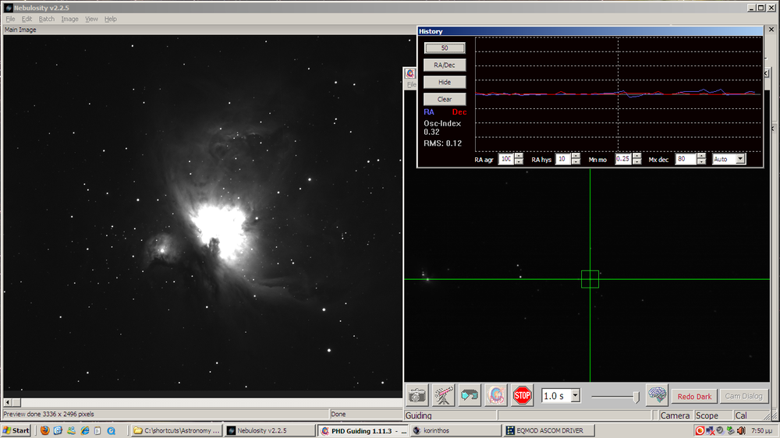Click the loop exposure arrow icon

point(470,395)
